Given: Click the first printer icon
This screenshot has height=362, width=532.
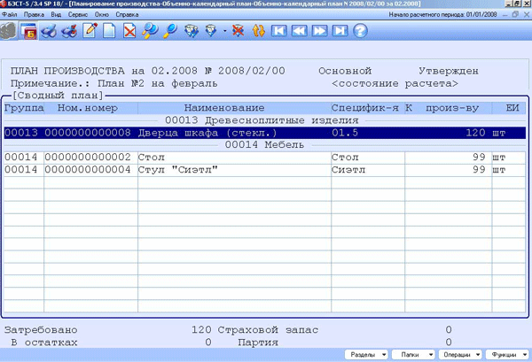Looking at the screenshot, I should [x=49, y=31].
